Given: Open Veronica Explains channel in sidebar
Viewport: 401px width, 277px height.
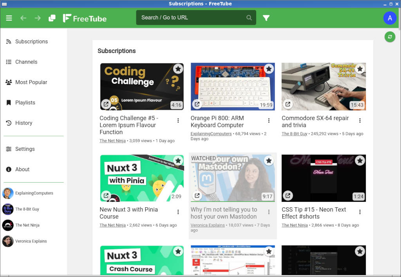Looking at the screenshot, I should click(34, 241).
